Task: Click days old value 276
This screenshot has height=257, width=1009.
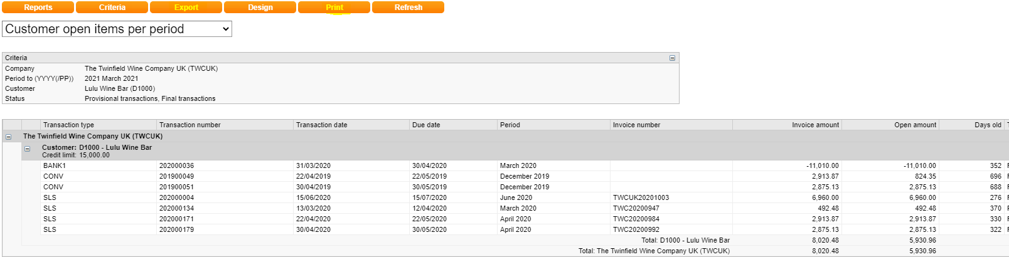Action: pos(996,197)
